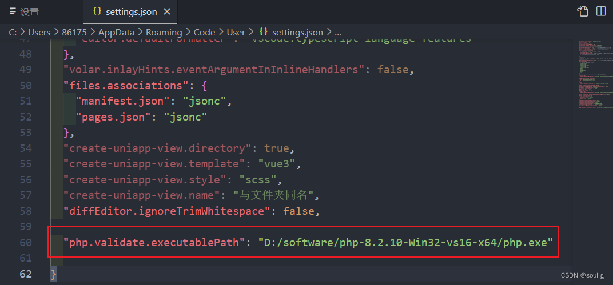Click the "scss" value

(259, 179)
